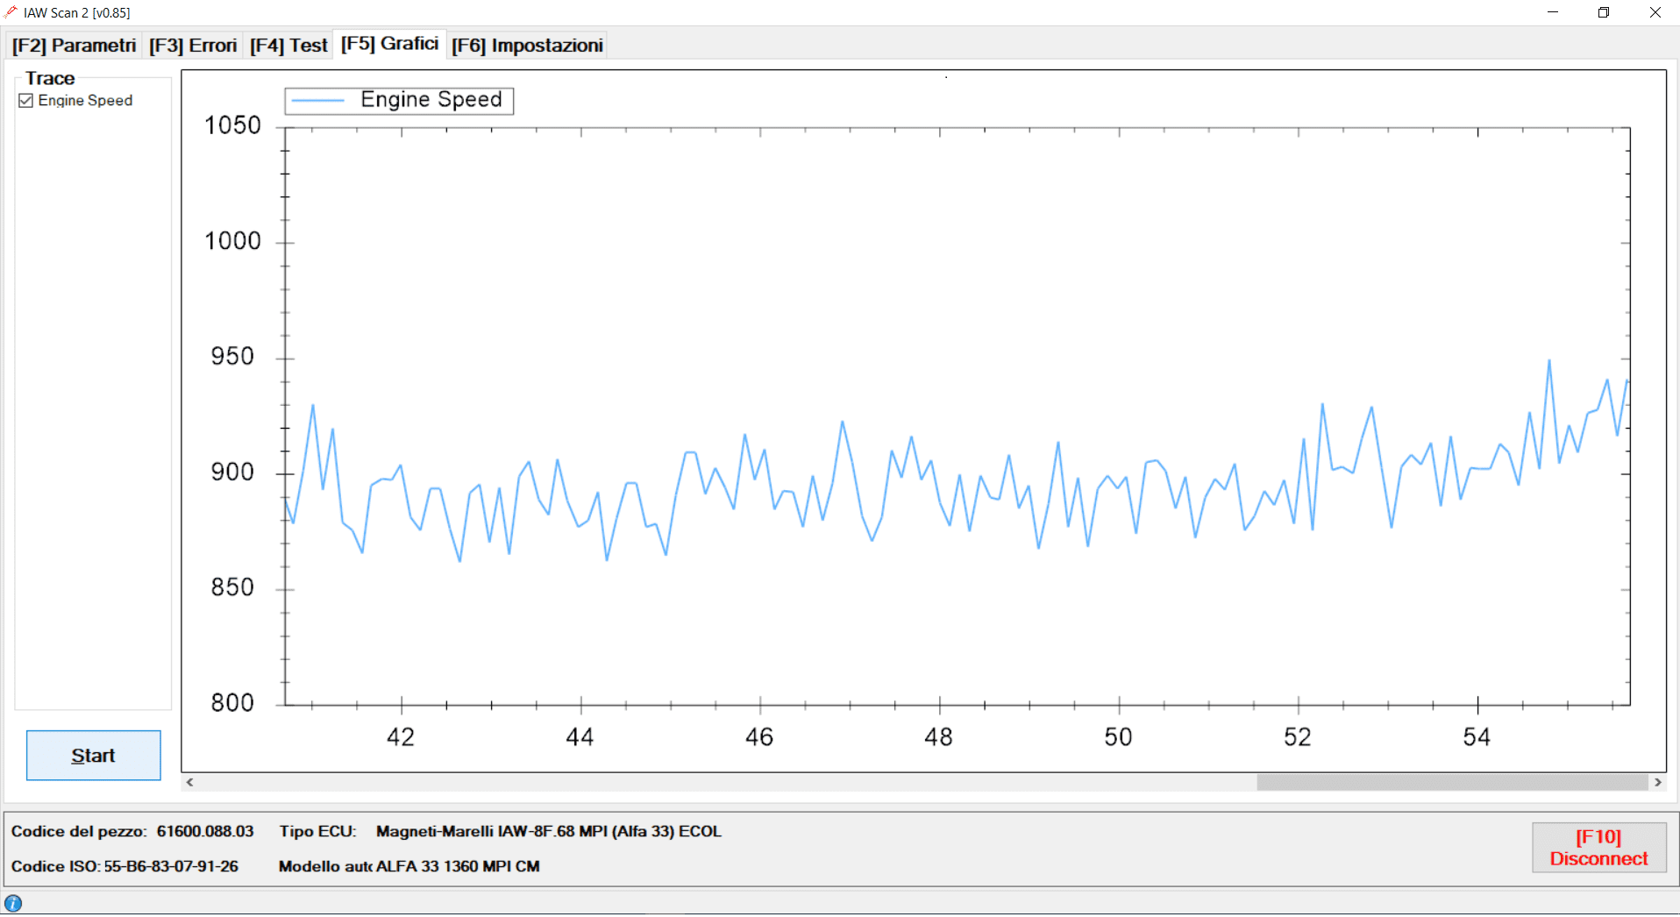Click the part code value 61600.088.03
Screen dimensions: 1680x917
click(205, 831)
